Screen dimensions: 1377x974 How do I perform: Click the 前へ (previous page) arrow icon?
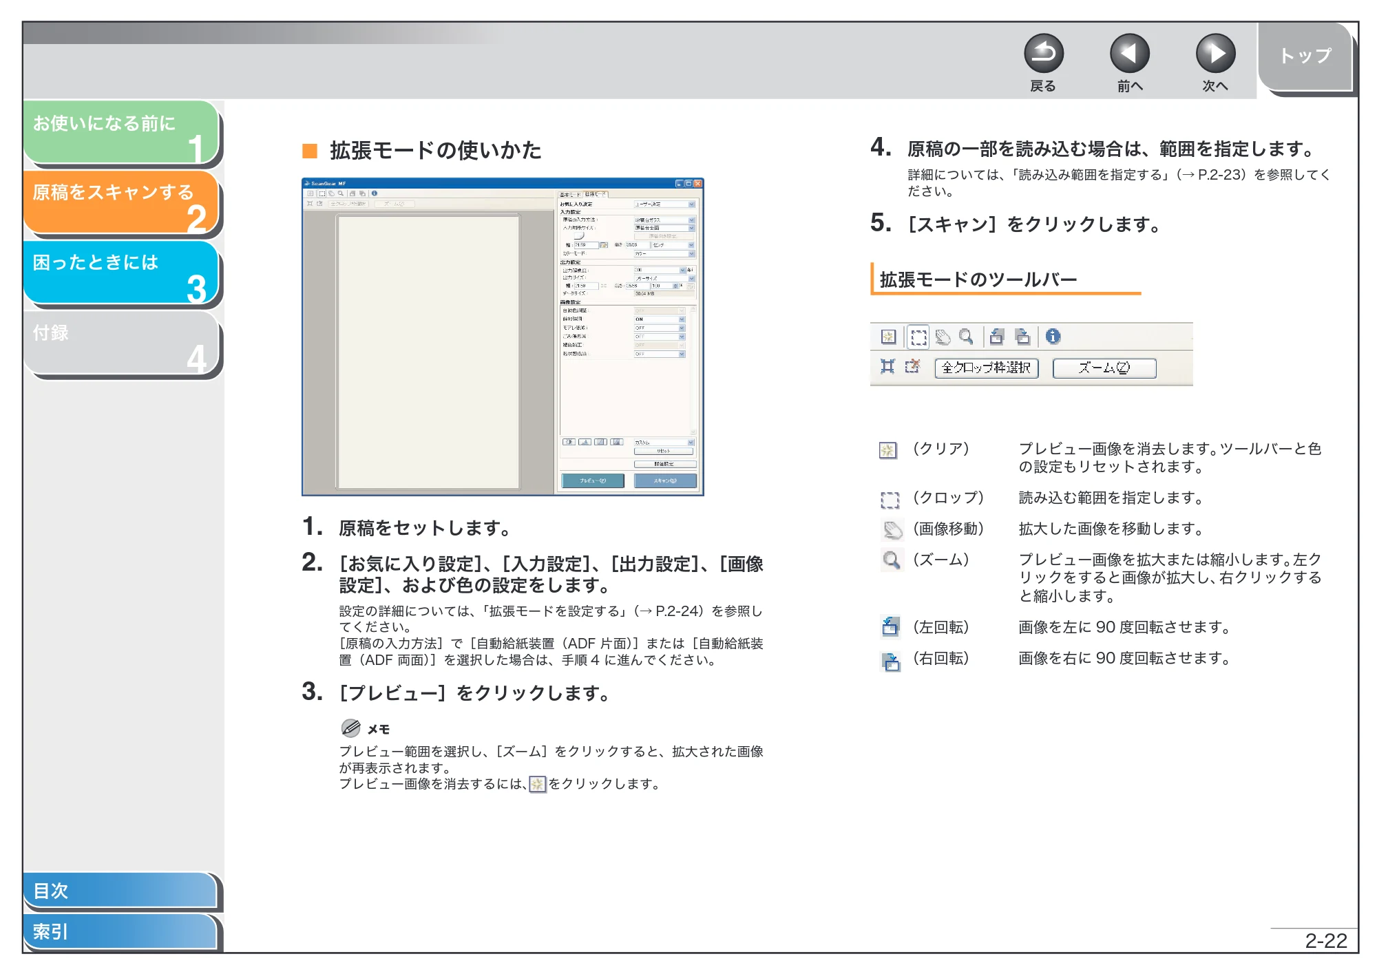[x=1129, y=53]
